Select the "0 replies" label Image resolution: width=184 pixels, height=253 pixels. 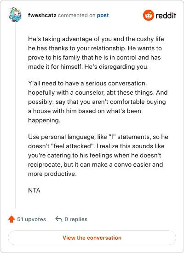pos(76,219)
